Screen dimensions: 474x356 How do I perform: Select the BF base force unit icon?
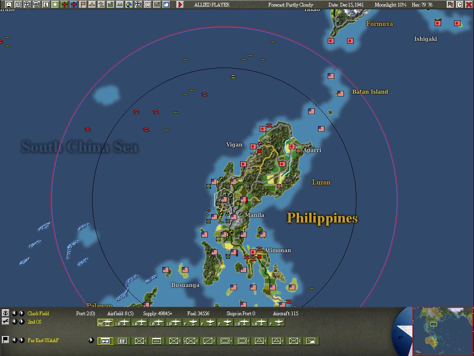coord(122,341)
